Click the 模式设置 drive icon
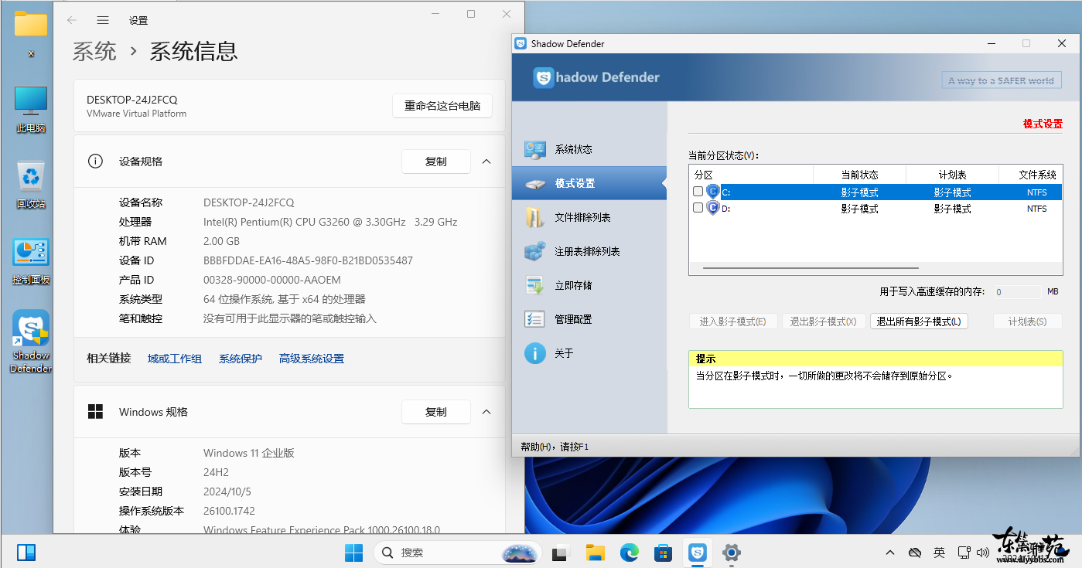The width and height of the screenshot is (1082, 568). (535, 184)
